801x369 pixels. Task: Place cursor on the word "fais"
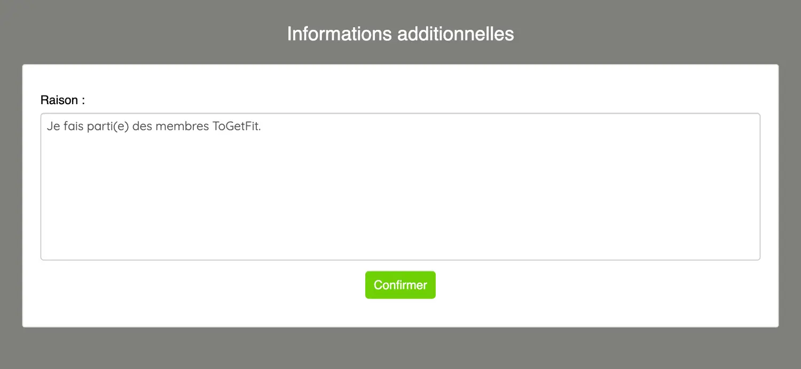[x=74, y=128]
